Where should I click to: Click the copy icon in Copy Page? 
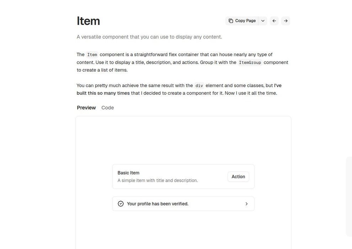click(231, 21)
